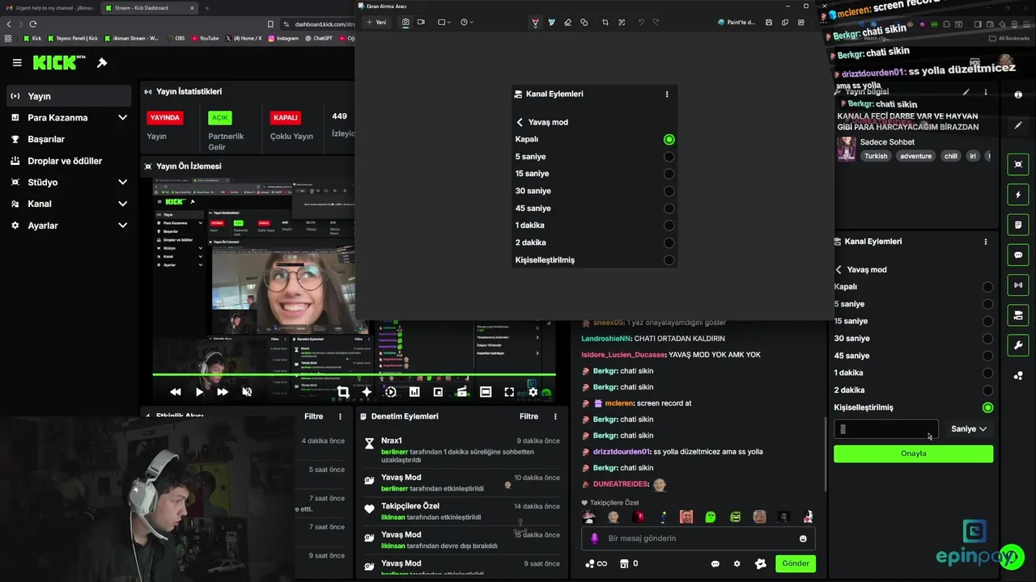Image resolution: width=1036 pixels, height=582 pixels.
Task: Select 30 saniye in the right Yavaş mod panel
Action: (x=987, y=339)
